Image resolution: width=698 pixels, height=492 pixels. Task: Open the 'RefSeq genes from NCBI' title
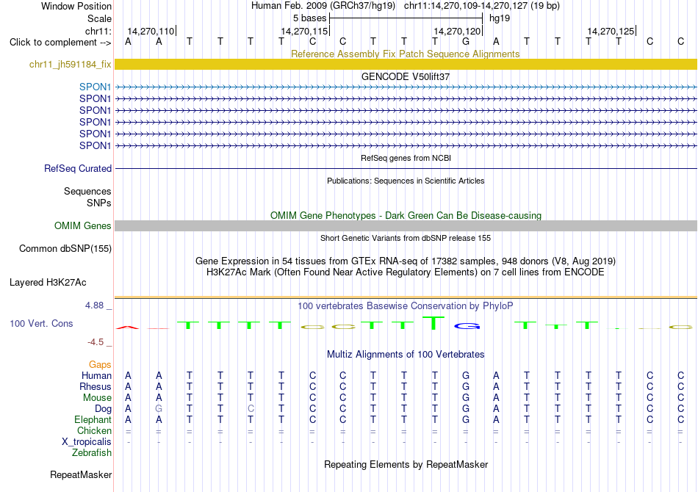406,158
